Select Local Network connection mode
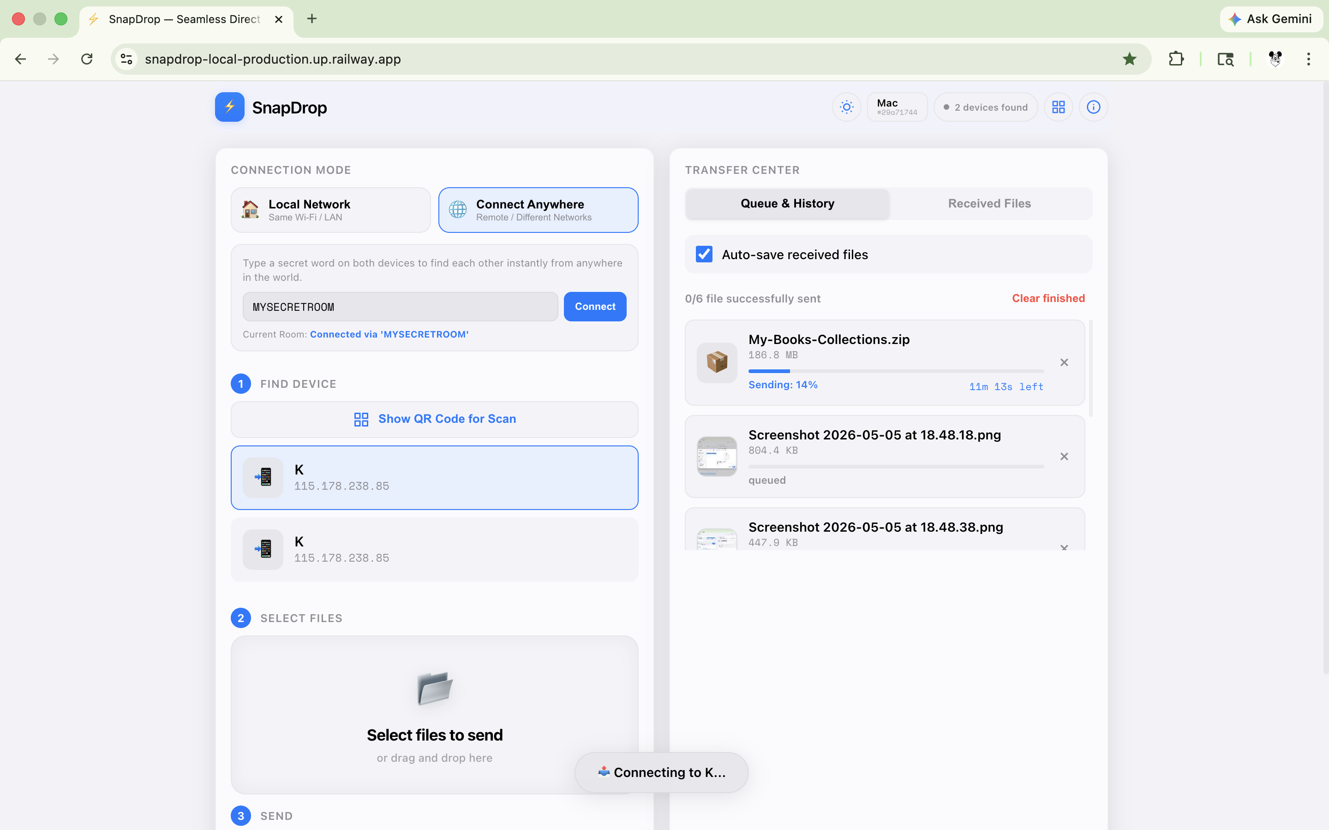 coord(330,210)
